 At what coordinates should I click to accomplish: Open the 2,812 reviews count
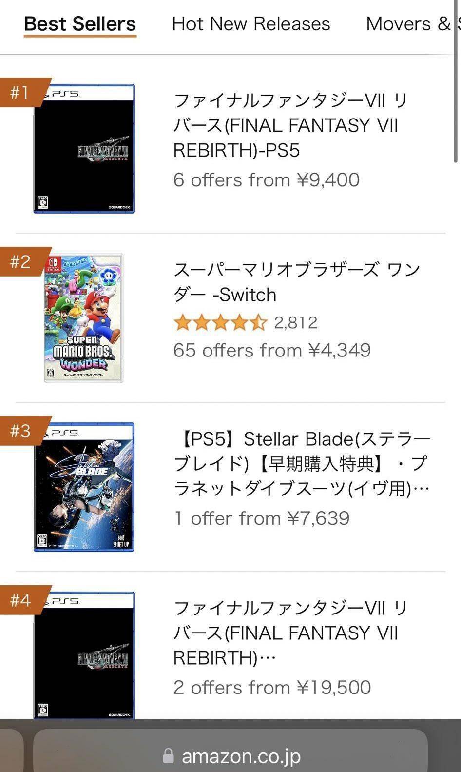tap(296, 322)
